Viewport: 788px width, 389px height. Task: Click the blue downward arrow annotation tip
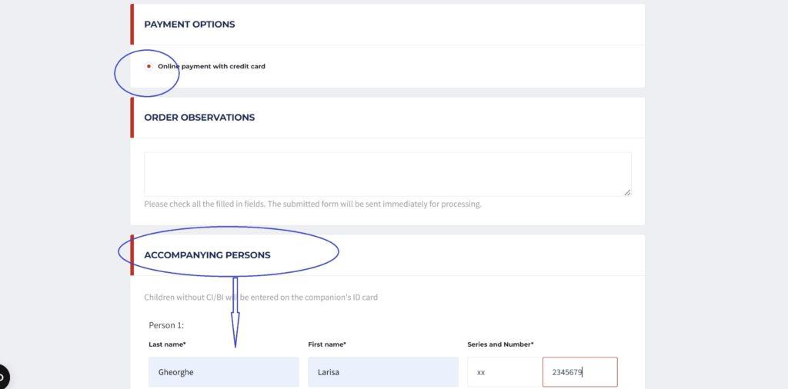(x=235, y=345)
